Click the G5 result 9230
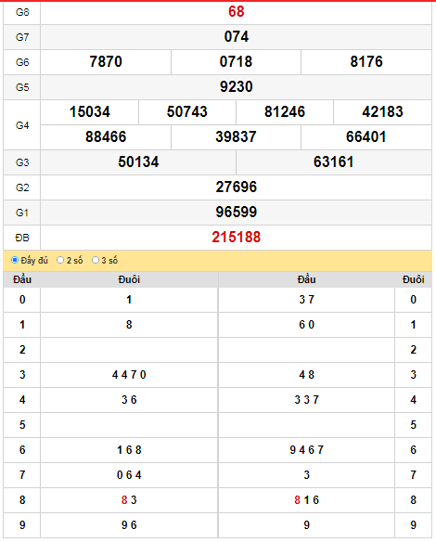 point(236,86)
